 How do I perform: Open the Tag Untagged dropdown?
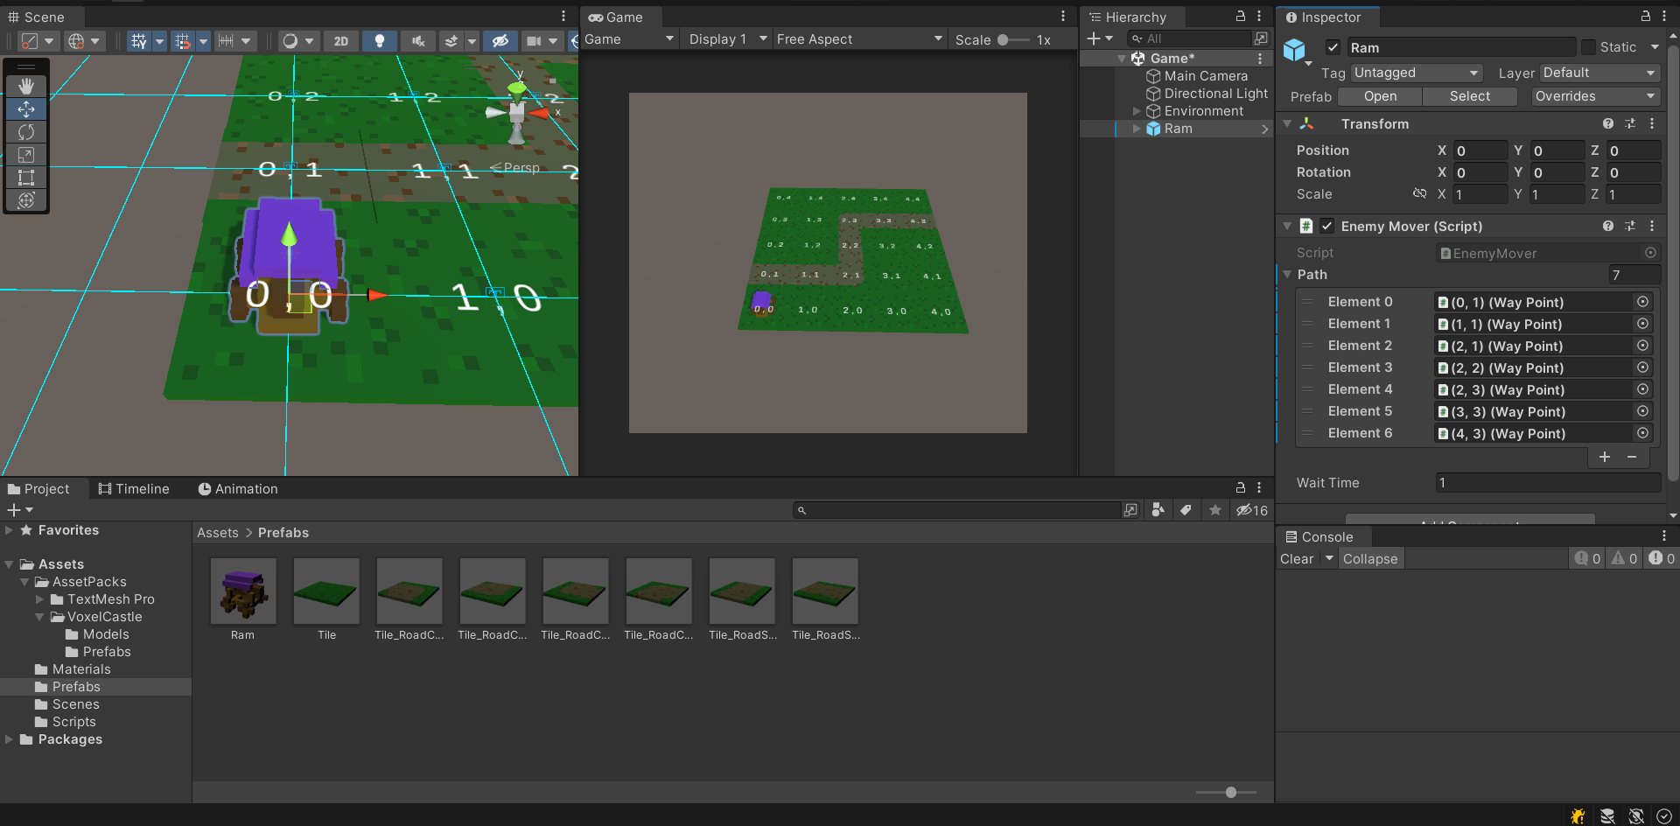(1417, 73)
